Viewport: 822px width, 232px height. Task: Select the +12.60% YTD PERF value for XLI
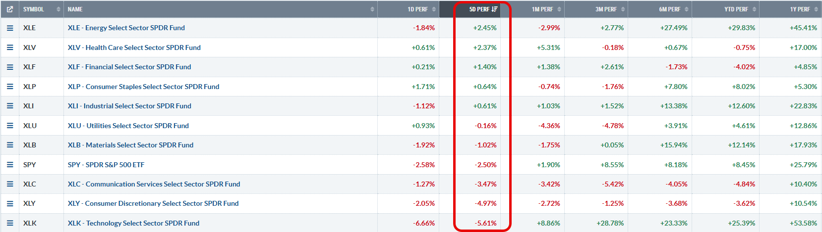click(742, 106)
